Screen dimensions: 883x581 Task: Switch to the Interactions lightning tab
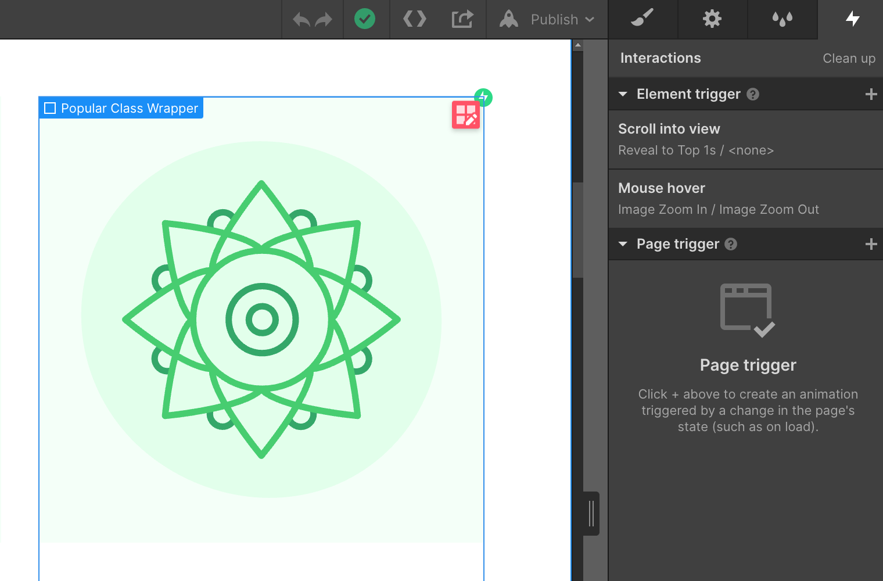(852, 19)
